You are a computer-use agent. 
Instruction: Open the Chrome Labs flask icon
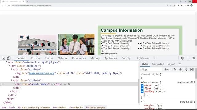click(182, 5)
